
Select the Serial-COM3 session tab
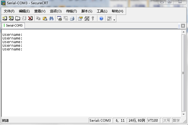(13, 25)
